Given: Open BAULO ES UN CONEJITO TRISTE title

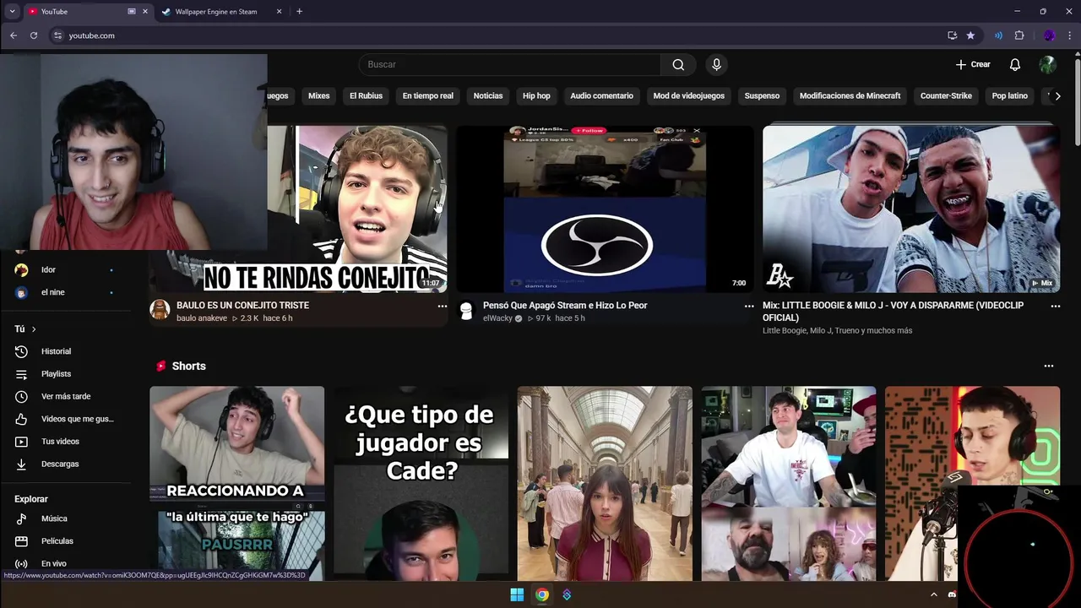Looking at the screenshot, I should point(242,306).
